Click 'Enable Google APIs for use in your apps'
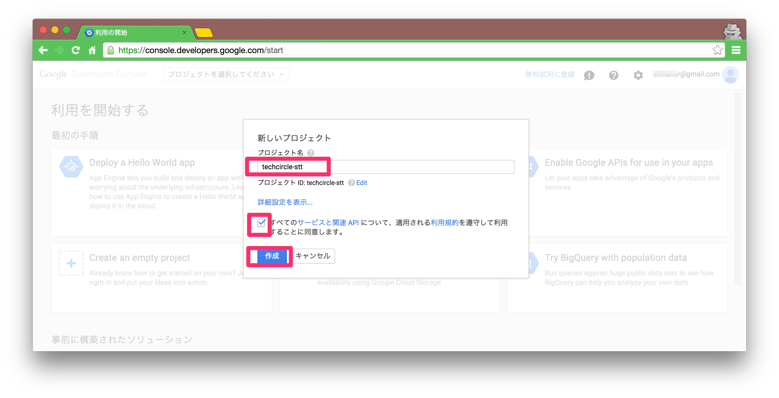Viewport: 779px width, 398px height. point(628,163)
